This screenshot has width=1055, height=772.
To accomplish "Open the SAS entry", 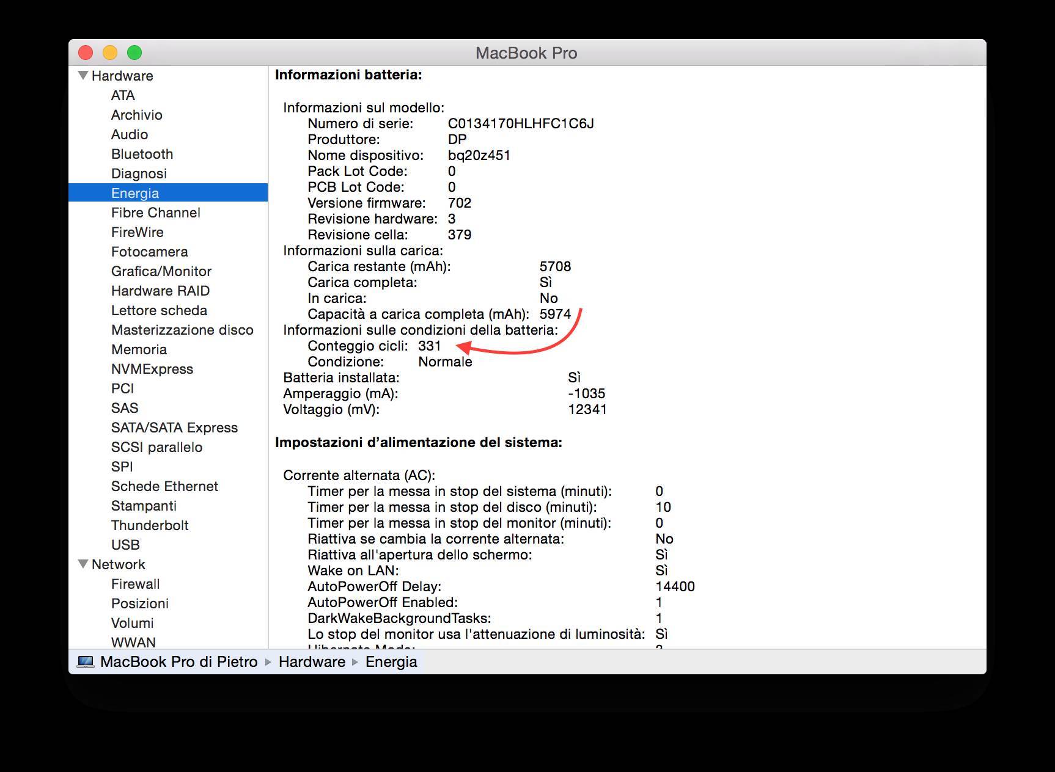I will (125, 408).
